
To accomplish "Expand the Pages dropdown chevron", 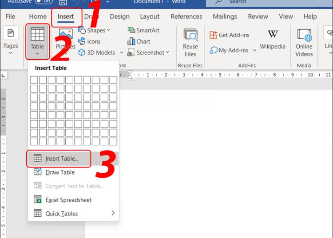I will pos(11,53).
